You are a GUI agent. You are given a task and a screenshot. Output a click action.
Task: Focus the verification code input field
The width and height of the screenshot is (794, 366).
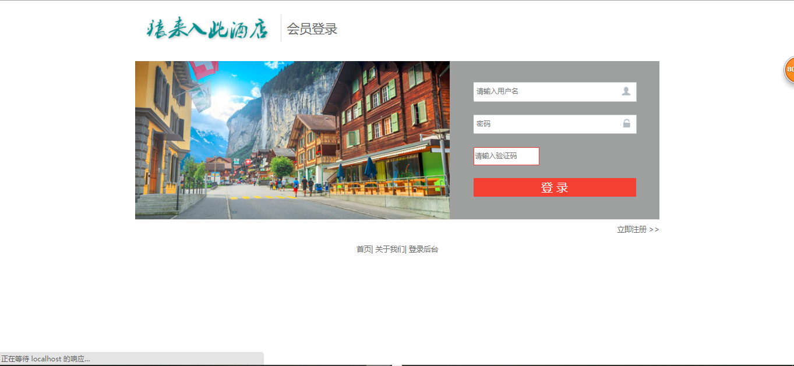pos(506,156)
